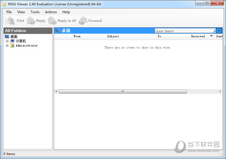Screen dimensions: 226x159
Task: Click the Print printer icon
Action: 11,21
